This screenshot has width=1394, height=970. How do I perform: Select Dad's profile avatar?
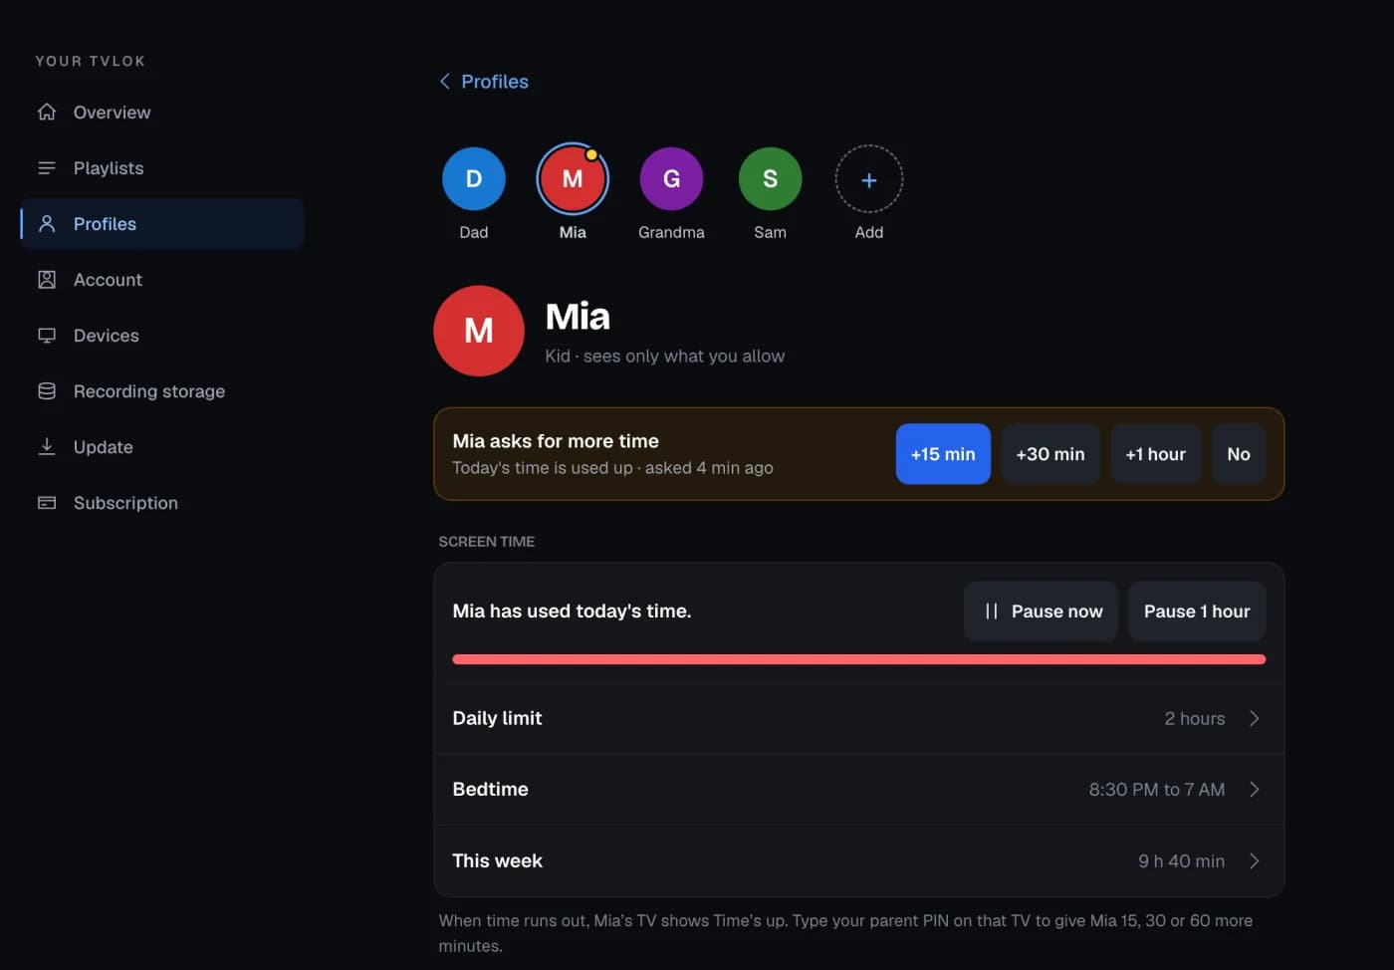tap(474, 179)
